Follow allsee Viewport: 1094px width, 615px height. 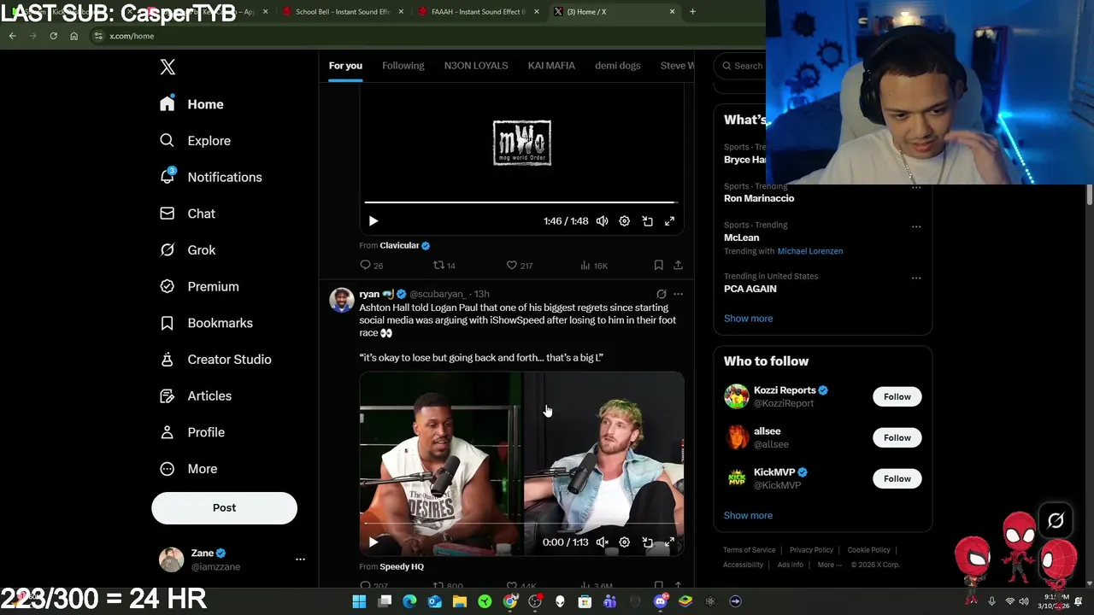click(x=897, y=437)
